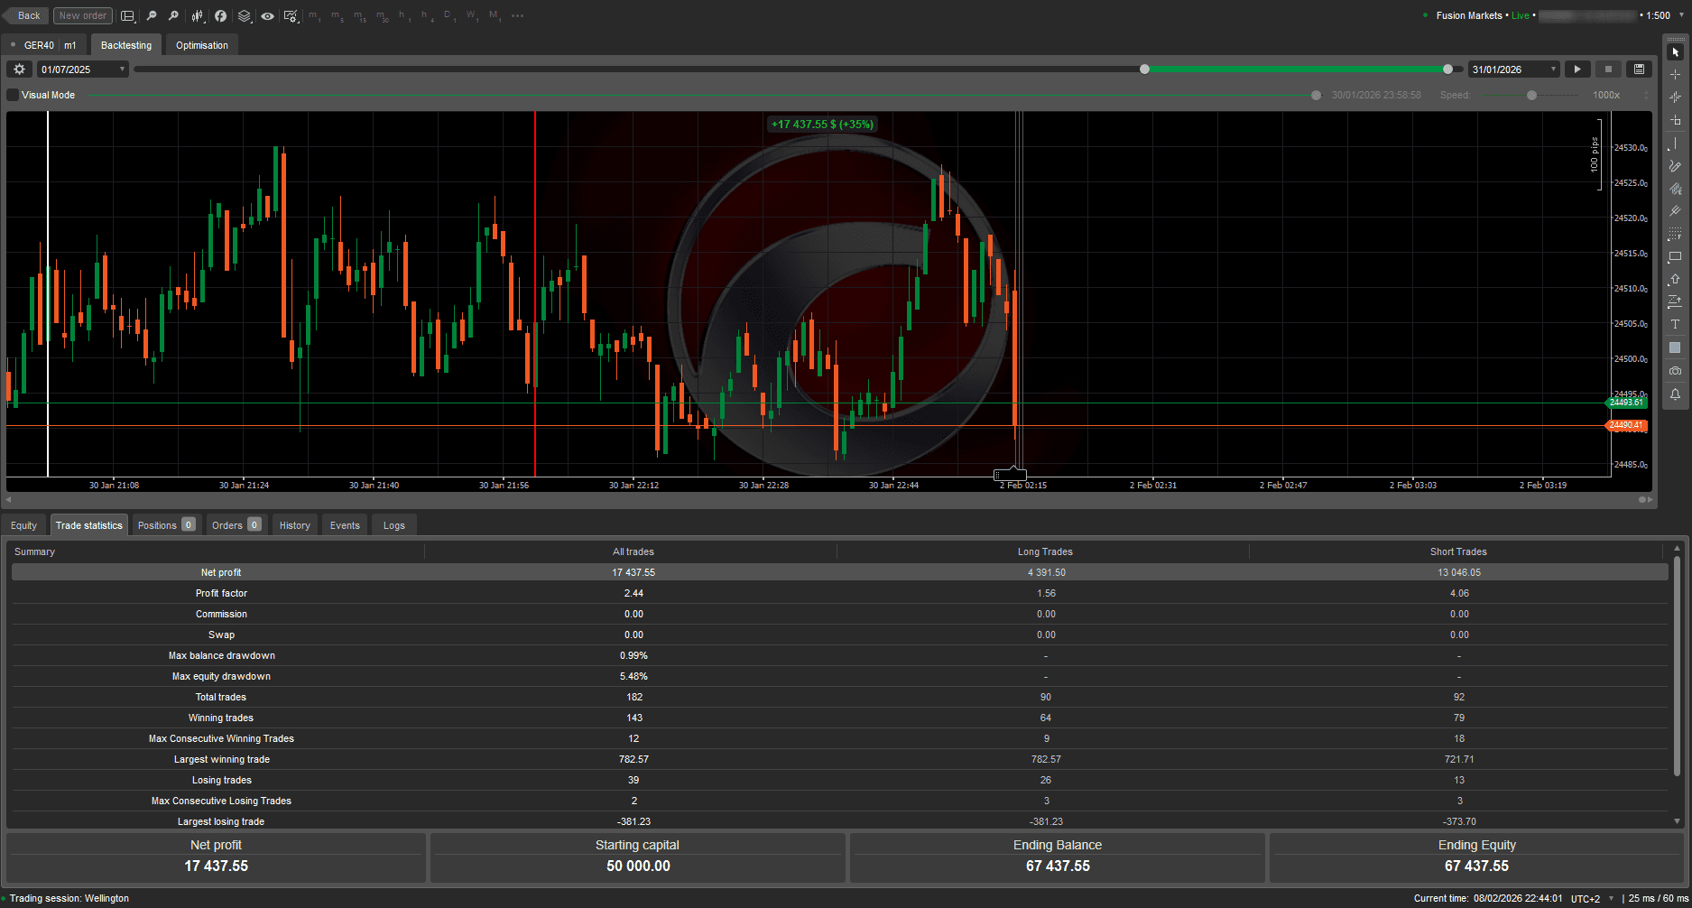
Task: Open the indicators (f) icon
Action: coord(220,15)
